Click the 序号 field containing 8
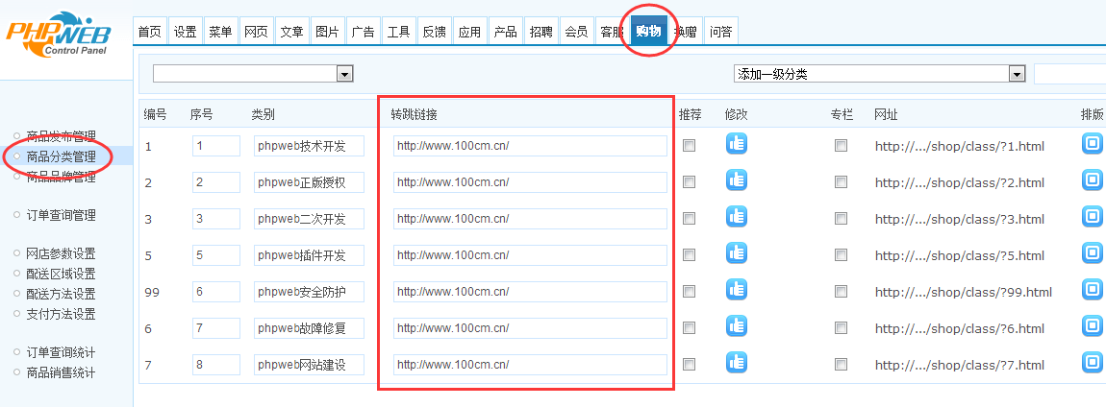 pos(215,365)
